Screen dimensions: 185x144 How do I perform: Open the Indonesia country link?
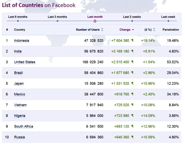pos(21,41)
